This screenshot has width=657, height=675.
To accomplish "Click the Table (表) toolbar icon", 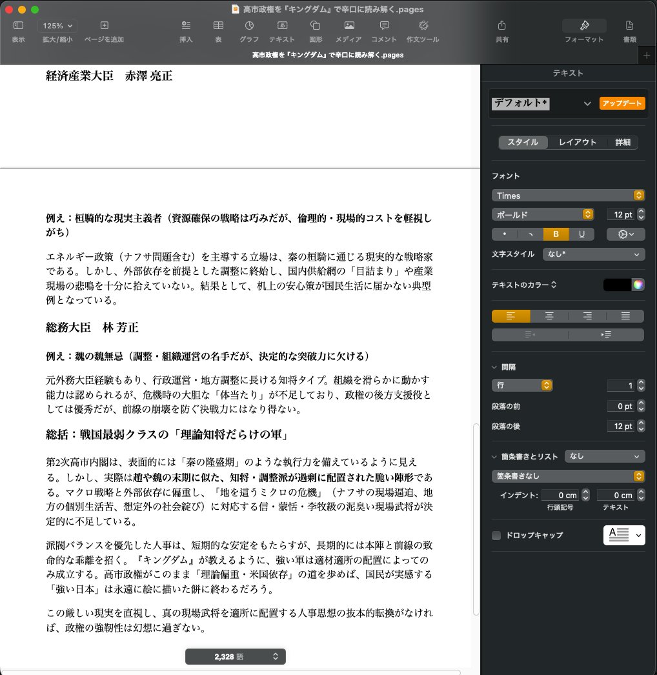I will (218, 25).
